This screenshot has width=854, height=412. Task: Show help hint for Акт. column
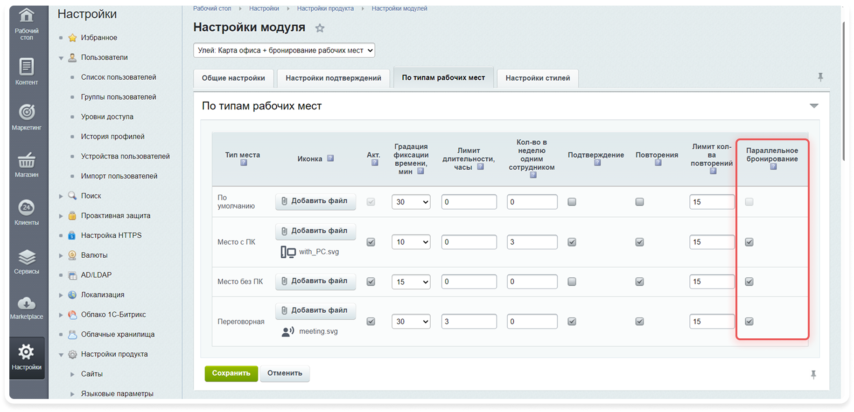(x=375, y=163)
